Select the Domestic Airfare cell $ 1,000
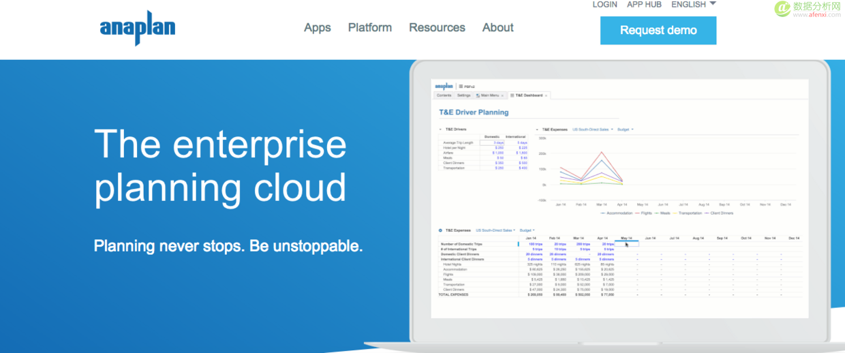Viewport: 845px width, 353px height. coord(492,153)
